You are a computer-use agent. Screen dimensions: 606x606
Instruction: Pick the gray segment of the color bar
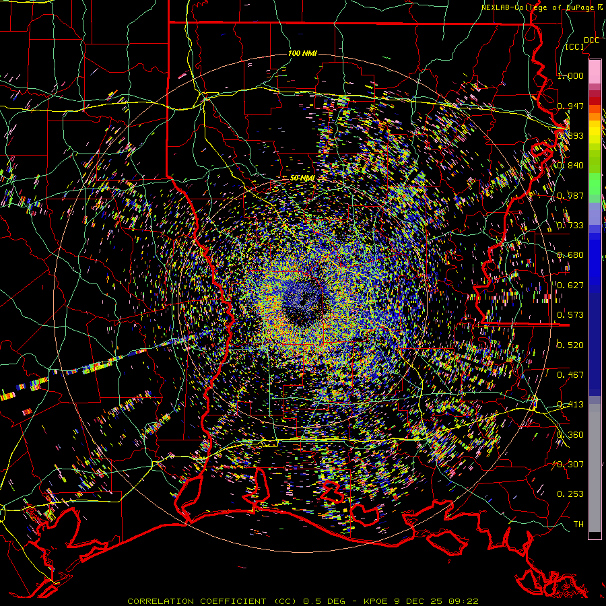(x=595, y=468)
